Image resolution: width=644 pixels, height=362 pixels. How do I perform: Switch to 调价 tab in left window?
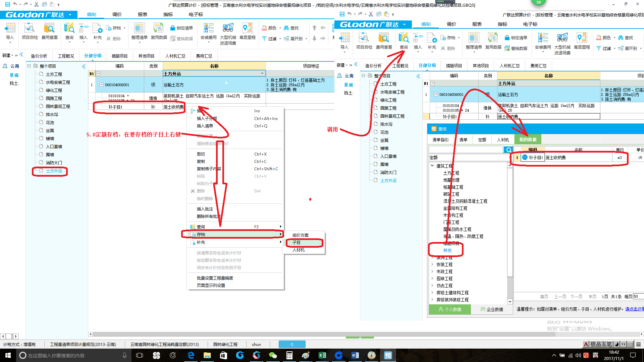click(117, 14)
